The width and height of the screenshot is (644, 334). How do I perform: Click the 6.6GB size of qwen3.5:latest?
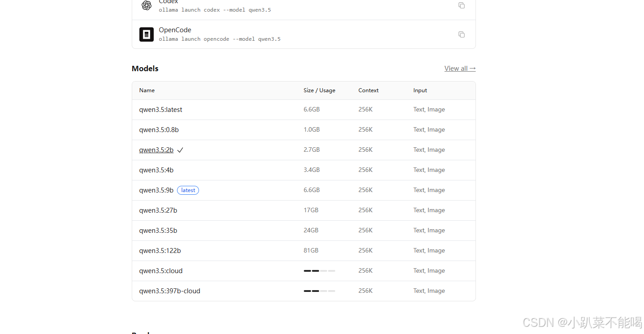click(312, 110)
